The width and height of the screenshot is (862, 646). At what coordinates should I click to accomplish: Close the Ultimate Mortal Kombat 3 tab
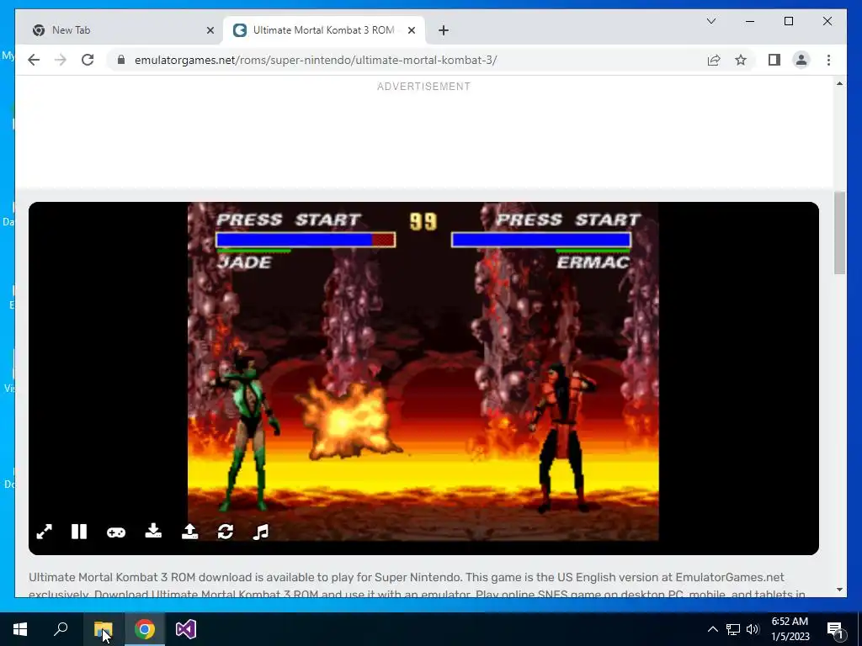click(411, 31)
